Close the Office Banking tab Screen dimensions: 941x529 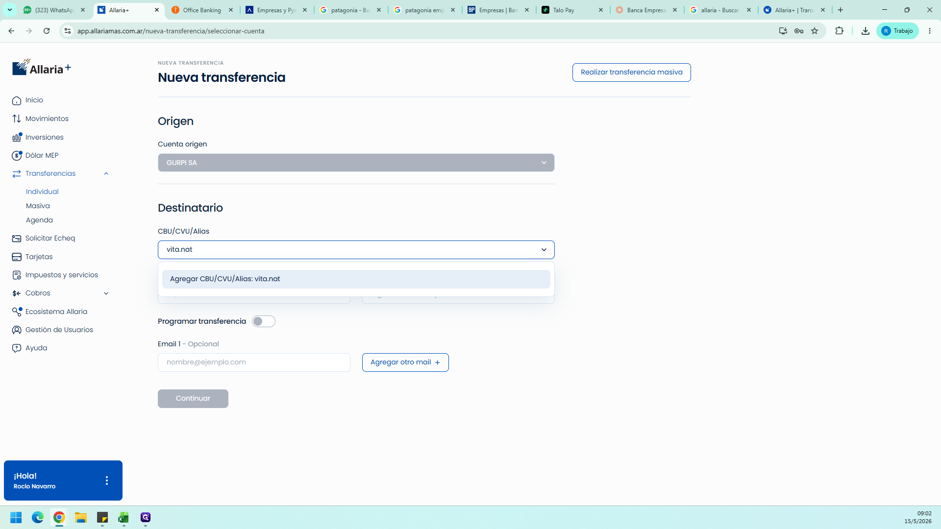pos(231,10)
